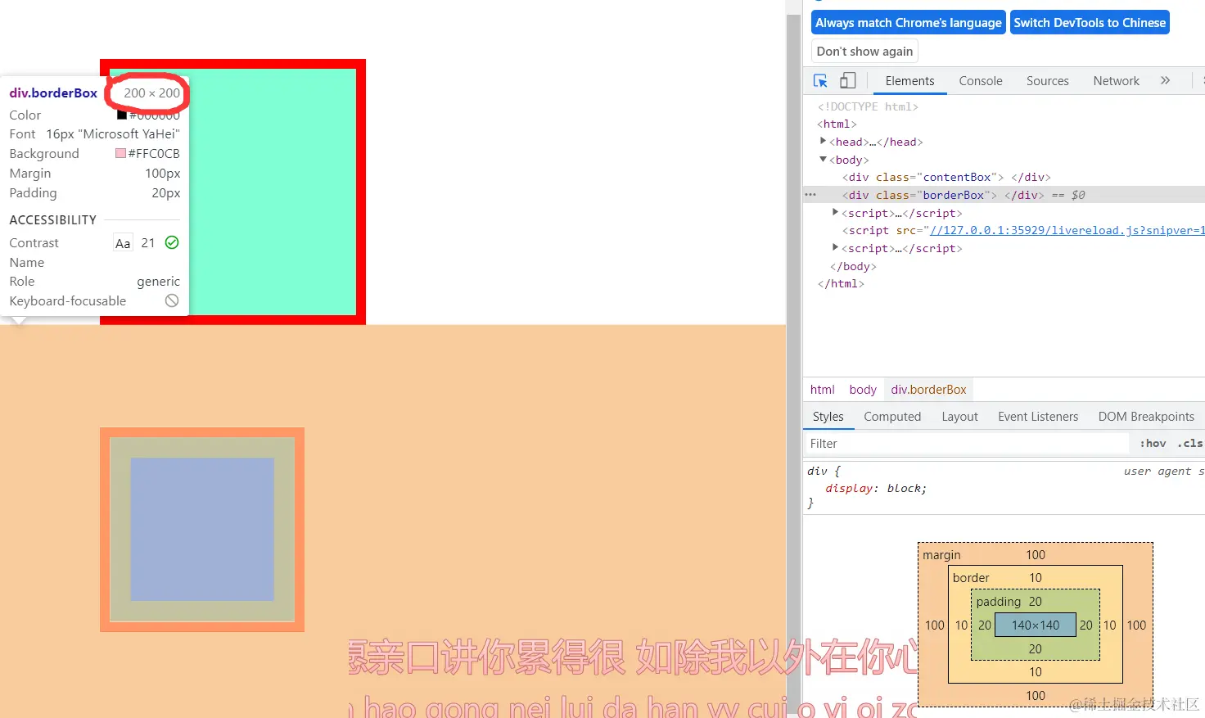Select html in the breadcrumb bar
Image resolution: width=1205 pixels, height=718 pixels.
tap(822, 390)
